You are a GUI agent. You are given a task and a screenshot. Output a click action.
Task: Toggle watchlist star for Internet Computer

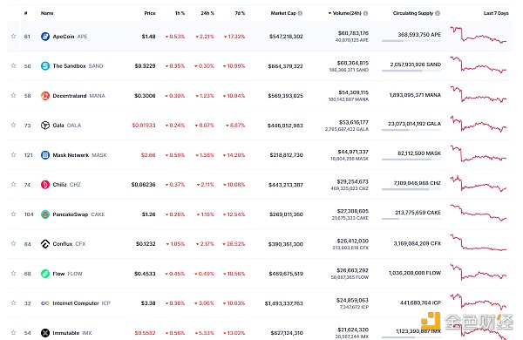[13, 303]
